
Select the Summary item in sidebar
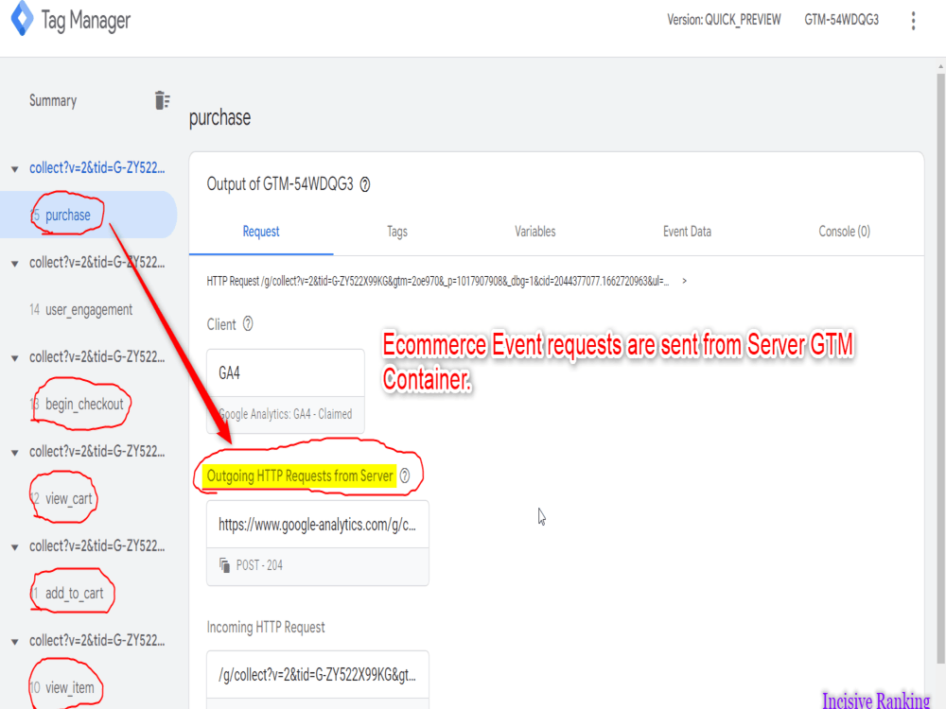pos(53,101)
